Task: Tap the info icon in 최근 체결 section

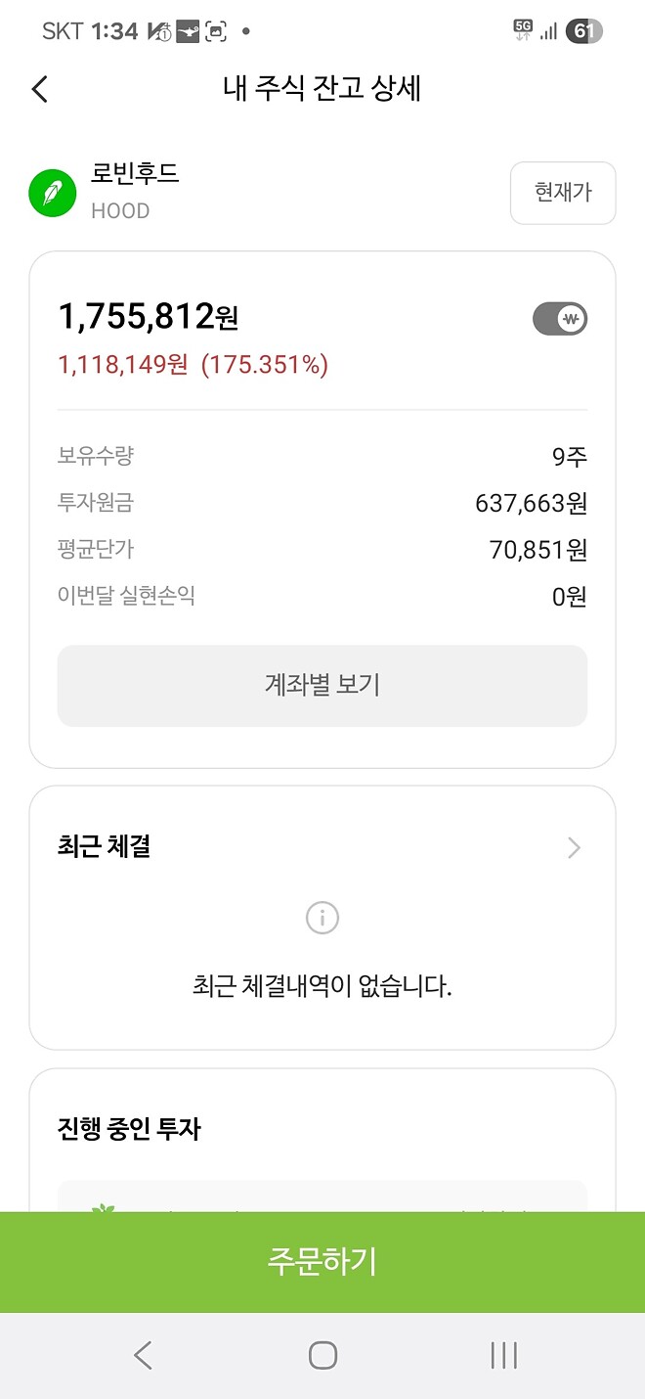Action: (322, 918)
